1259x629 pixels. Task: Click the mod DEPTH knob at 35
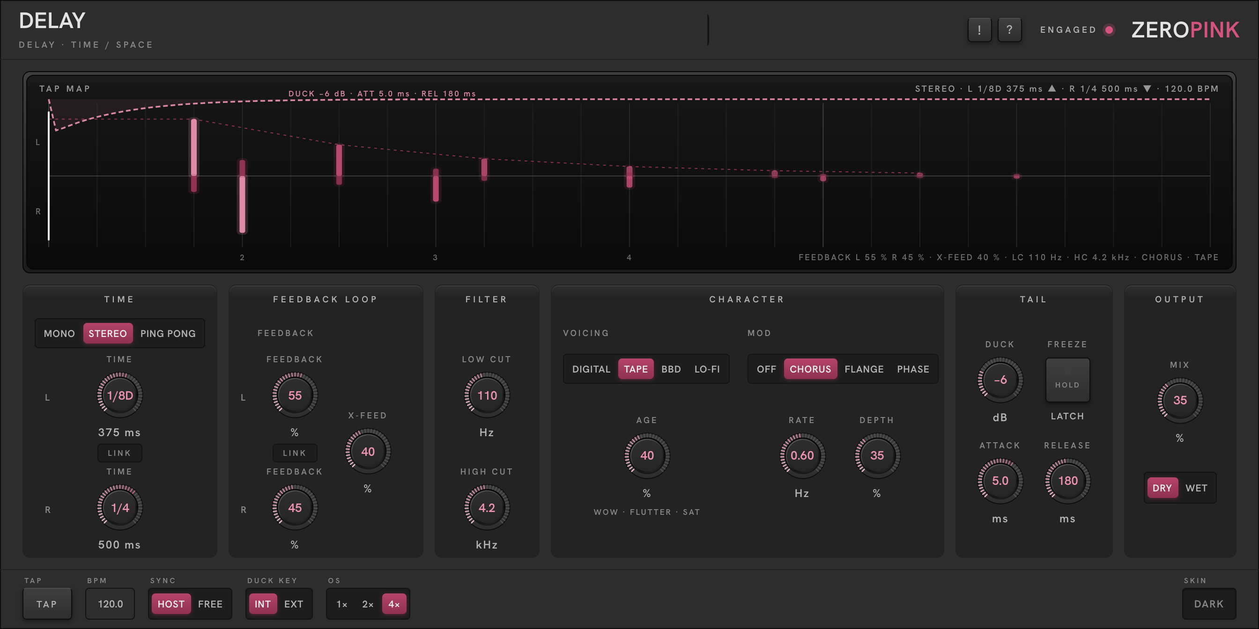(877, 455)
